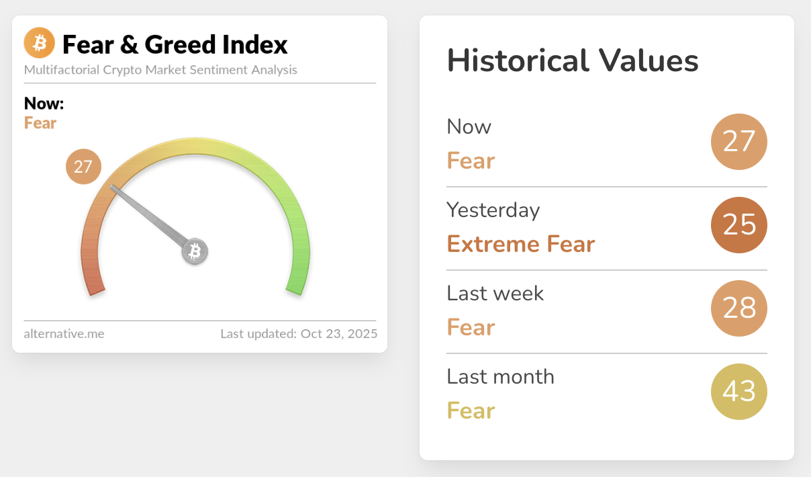
Task: Select the Yesterday row label
Action: 493,210
